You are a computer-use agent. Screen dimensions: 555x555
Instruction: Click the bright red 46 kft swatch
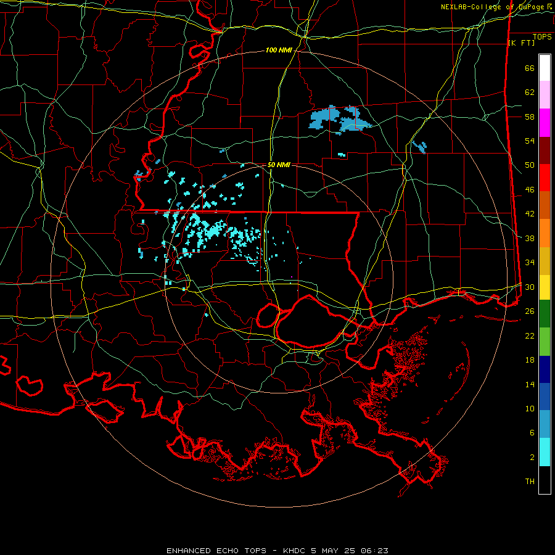(545, 178)
